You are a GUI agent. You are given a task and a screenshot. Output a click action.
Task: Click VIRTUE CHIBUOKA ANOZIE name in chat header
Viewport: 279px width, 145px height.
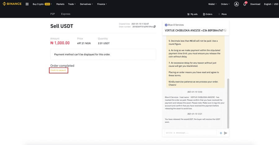[x=183, y=30]
